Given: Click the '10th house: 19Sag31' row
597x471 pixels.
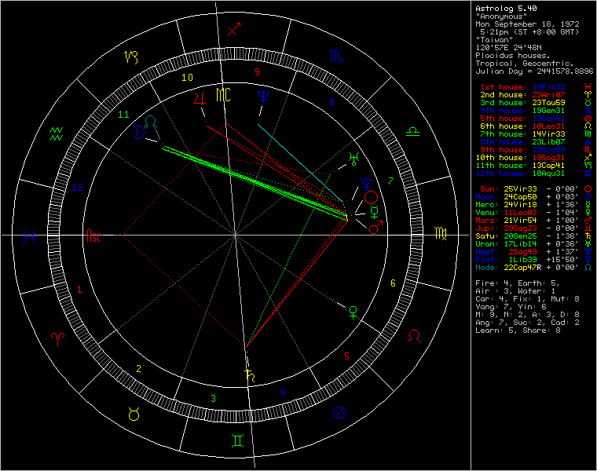Looking at the screenshot, I should click(534, 158).
